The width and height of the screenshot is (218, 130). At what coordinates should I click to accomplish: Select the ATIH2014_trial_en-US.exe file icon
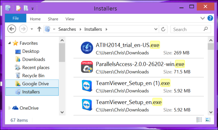pyautogui.click(x=87, y=48)
